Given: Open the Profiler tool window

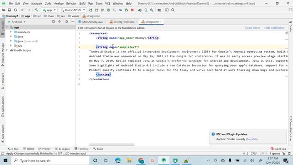Looking at the screenshot, I should (x=44, y=149).
